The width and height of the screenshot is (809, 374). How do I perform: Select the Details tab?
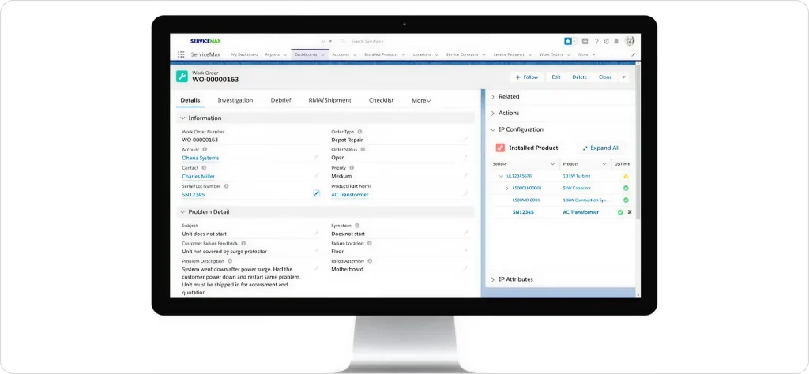(x=190, y=100)
